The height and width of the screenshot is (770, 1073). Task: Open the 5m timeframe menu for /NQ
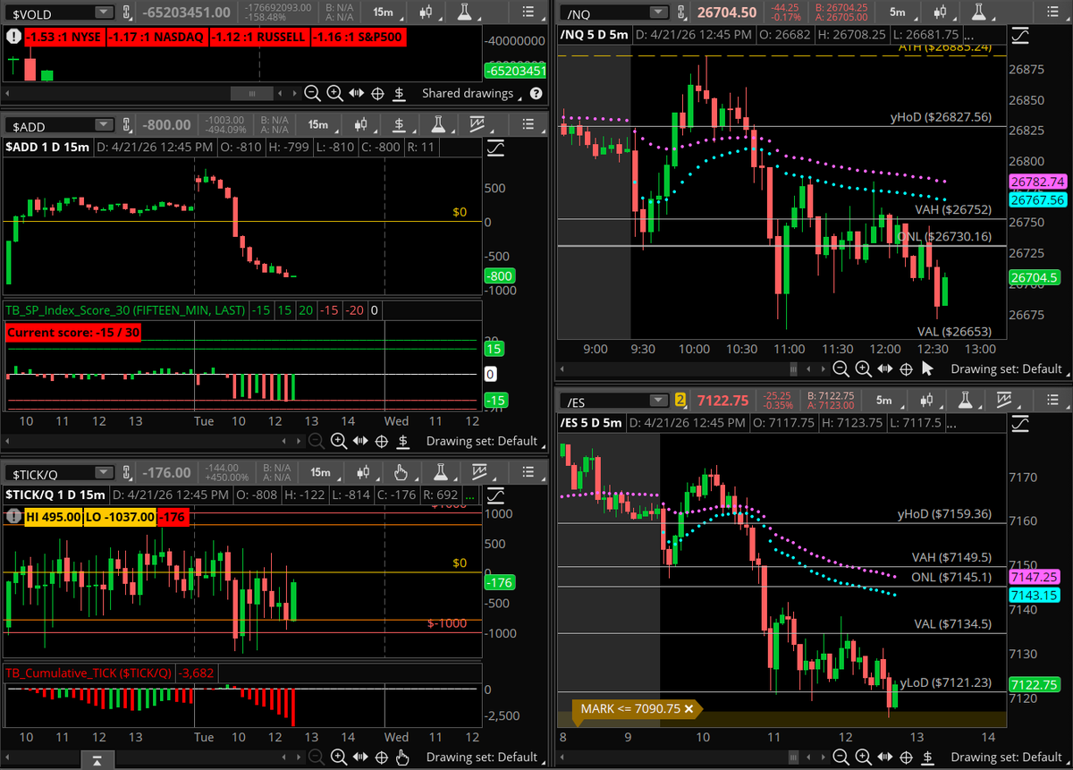(x=897, y=12)
